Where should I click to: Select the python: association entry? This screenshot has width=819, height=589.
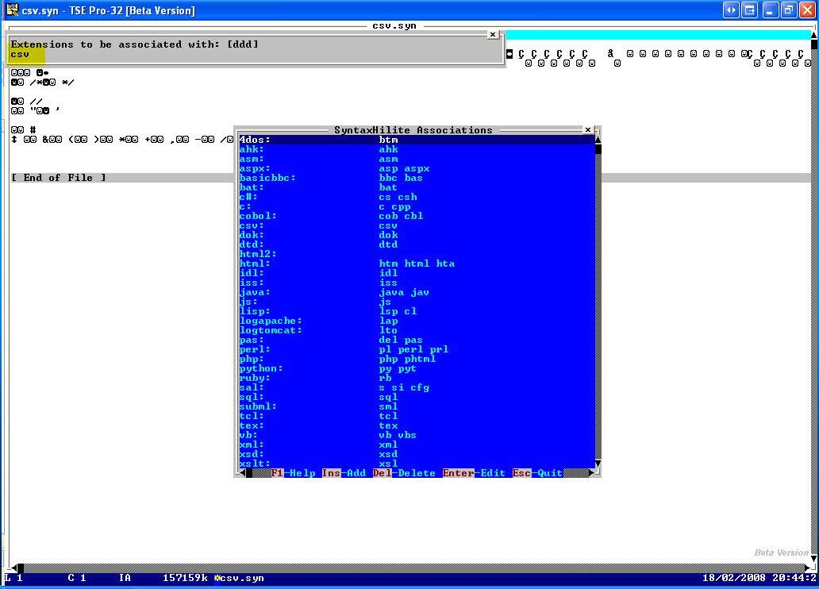417,368
